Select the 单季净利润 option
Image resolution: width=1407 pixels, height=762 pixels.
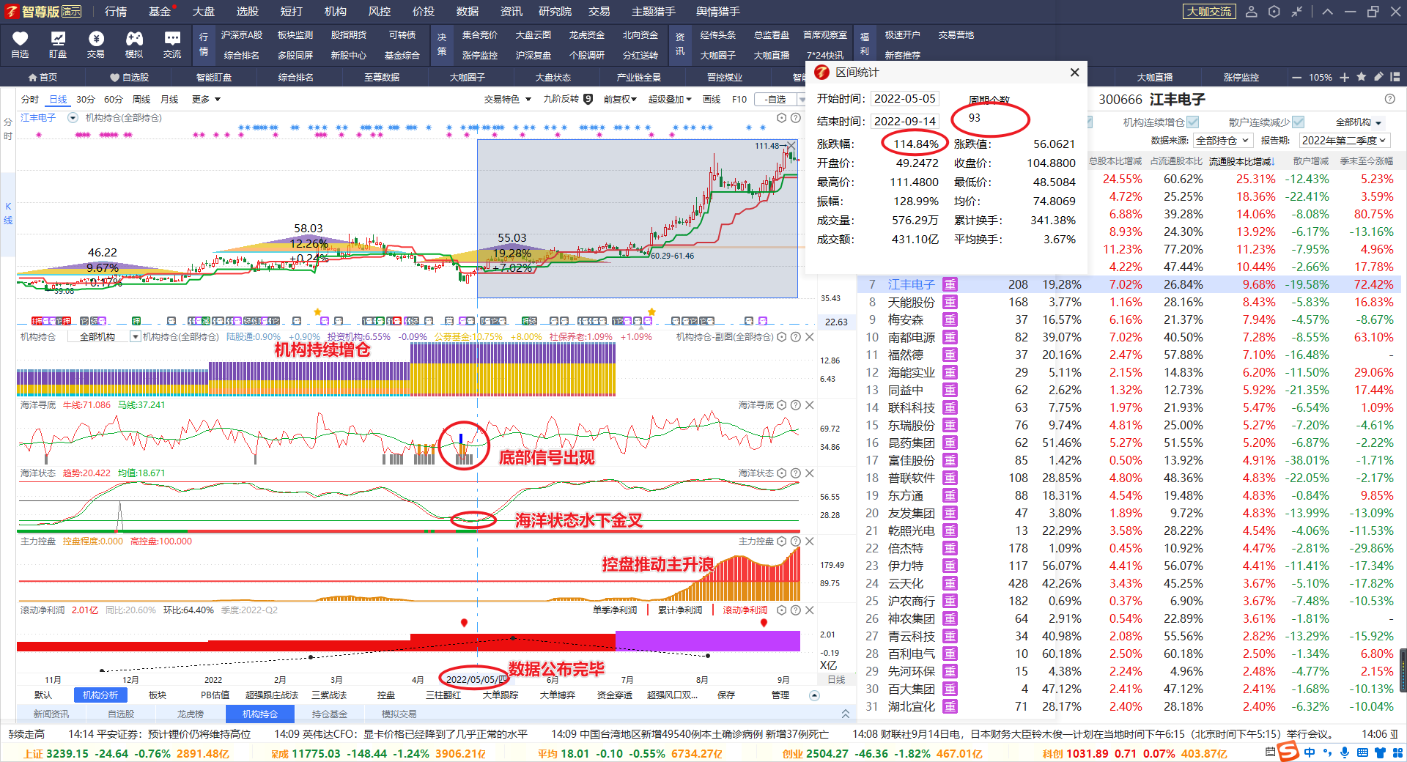[x=615, y=610]
